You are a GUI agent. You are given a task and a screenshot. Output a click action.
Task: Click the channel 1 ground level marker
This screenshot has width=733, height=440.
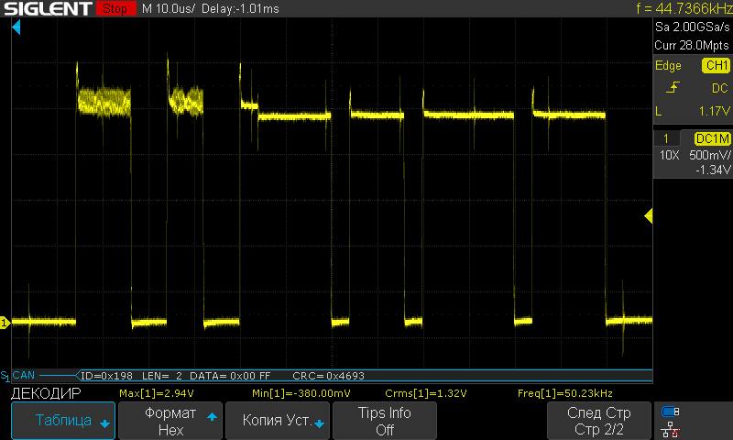5,322
